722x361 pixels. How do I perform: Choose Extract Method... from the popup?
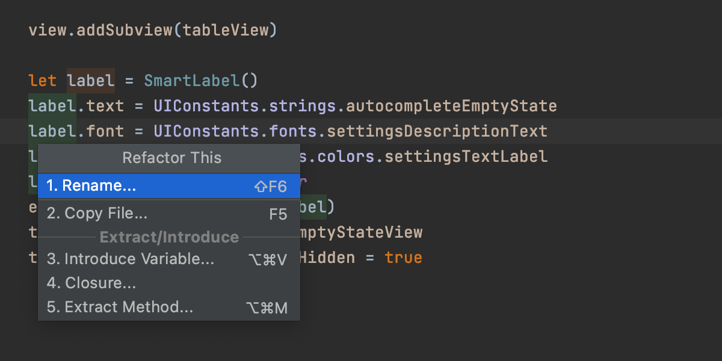tap(120, 307)
